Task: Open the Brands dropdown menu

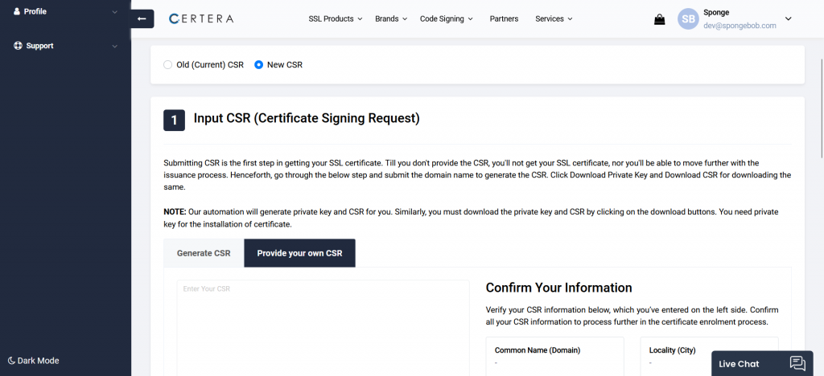Action: 391,18
